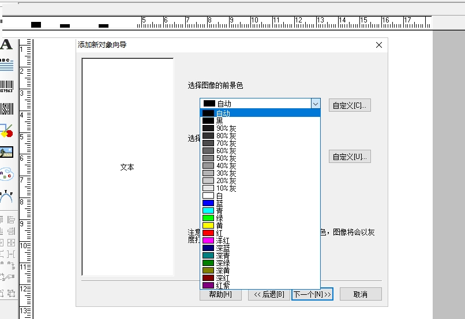Pick the 洋红 magenta color entry

(x=260, y=241)
